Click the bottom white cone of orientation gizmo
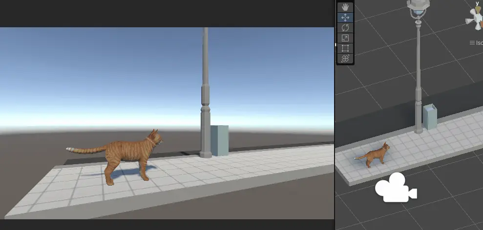Image resolution: width=483 pixels, height=230 pixels. (479, 27)
